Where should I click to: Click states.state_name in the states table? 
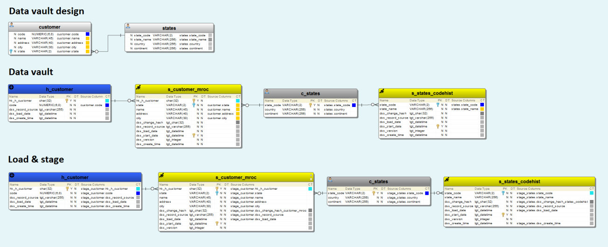[x=193, y=40]
